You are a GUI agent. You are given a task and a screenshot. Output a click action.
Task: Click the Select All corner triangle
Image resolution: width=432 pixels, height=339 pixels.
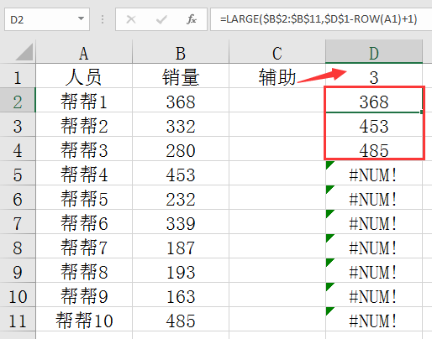point(24,52)
